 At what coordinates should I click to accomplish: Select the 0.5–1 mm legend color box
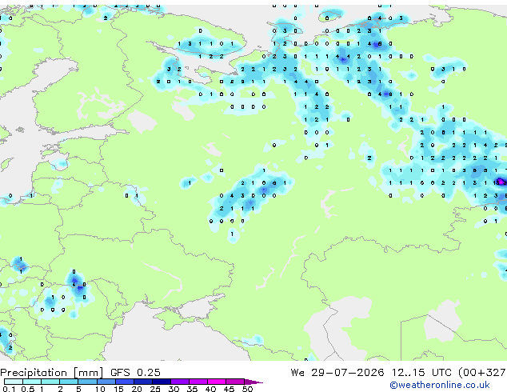[x=32, y=382]
